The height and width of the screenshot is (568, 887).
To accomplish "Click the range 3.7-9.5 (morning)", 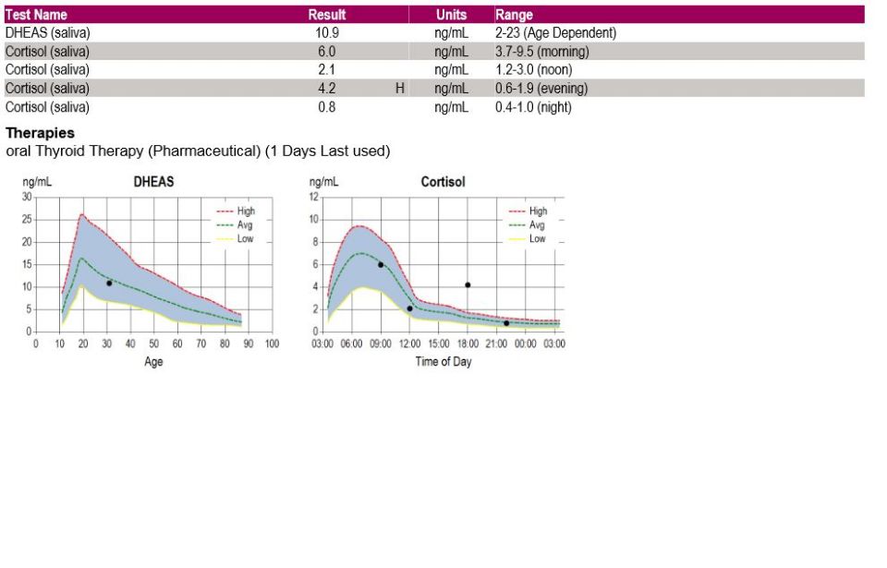I will (542, 52).
